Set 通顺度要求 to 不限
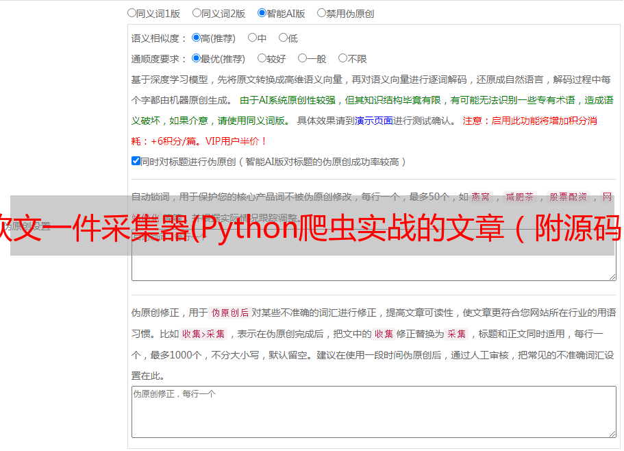The width and height of the screenshot is (624, 451). pos(342,58)
